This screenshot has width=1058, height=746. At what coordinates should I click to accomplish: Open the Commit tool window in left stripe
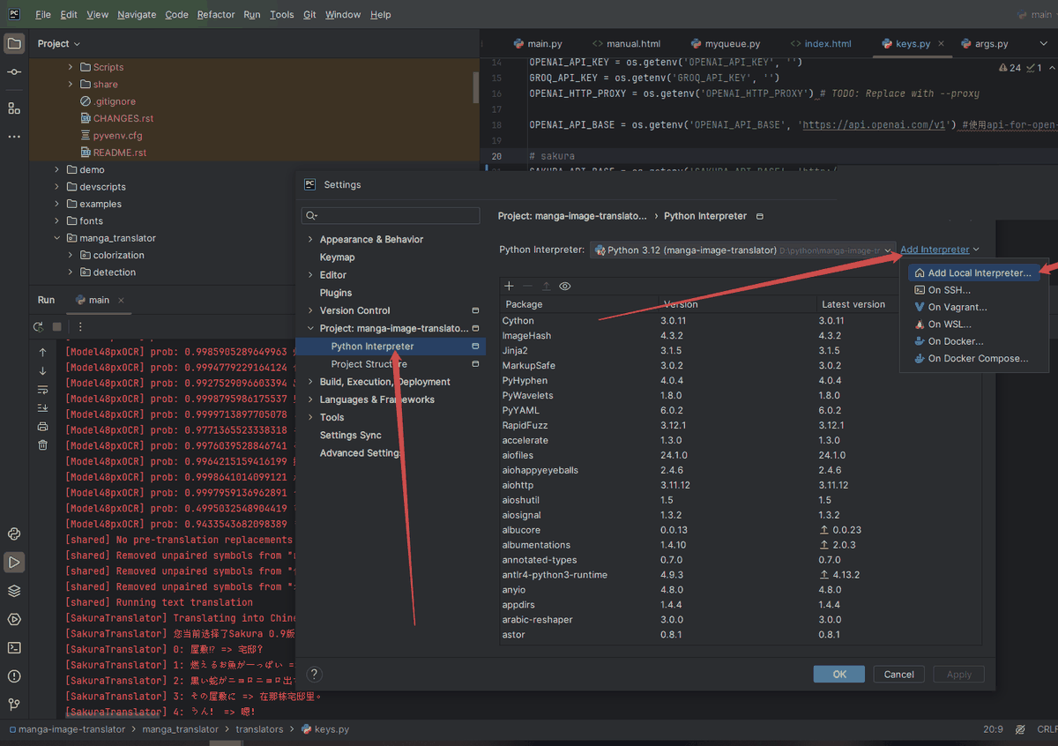14,72
